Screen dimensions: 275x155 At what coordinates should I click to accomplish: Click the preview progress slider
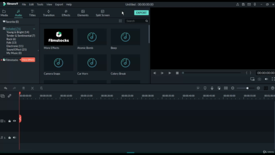point(212,73)
